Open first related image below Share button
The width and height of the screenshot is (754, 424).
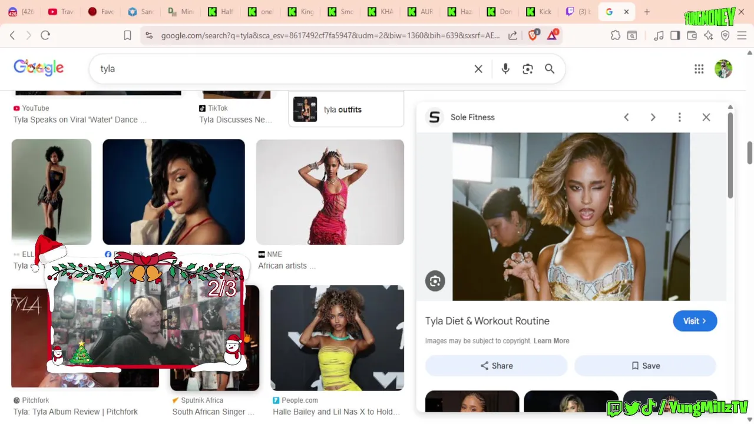[472, 401]
